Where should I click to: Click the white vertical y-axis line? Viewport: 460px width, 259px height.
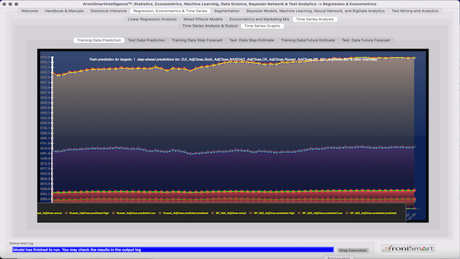point(52,129)
